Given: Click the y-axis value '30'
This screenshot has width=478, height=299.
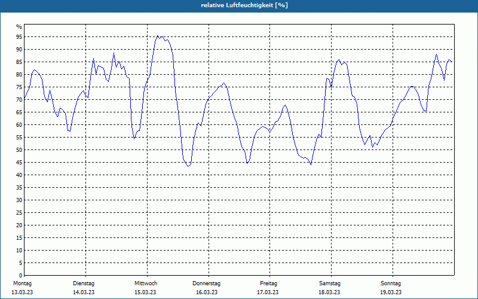Looking at the screenshot, I should pyautogui.click(x=19, y=200).
